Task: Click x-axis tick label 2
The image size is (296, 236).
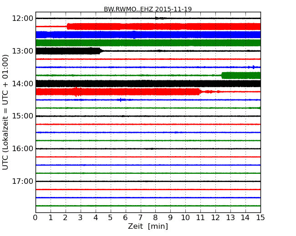Action: 66,217
